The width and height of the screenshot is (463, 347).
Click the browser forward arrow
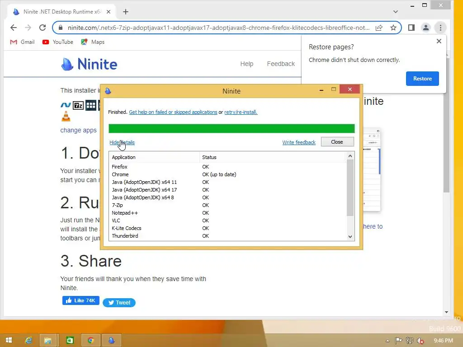tap(28, 28)
